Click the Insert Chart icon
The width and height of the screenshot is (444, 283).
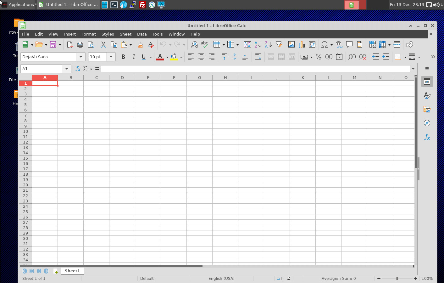pos(302,45)
